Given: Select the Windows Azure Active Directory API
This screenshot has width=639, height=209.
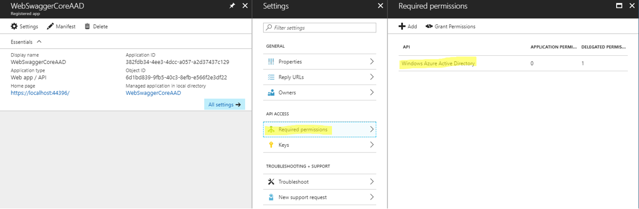Looking at the screenshot, I should pos(438,63).
